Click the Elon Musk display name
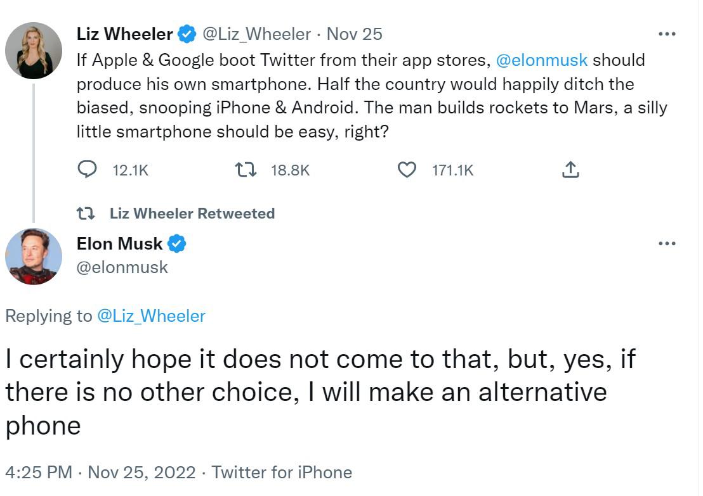 tap(119, 243)
